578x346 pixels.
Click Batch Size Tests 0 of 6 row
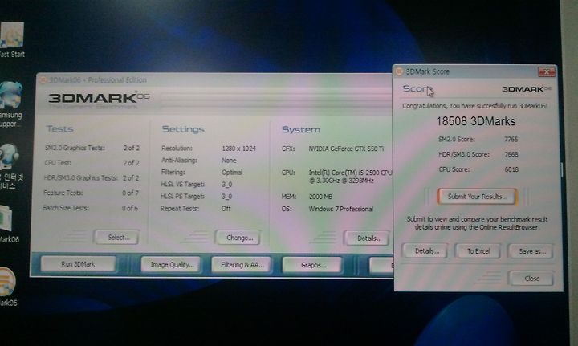point(90,208)
